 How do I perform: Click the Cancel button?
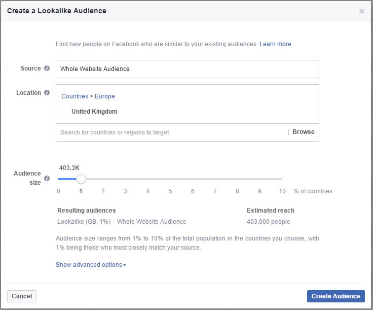(x=22, y=296)
